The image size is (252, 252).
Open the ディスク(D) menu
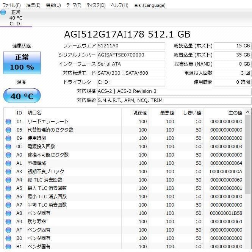point(96,5)
